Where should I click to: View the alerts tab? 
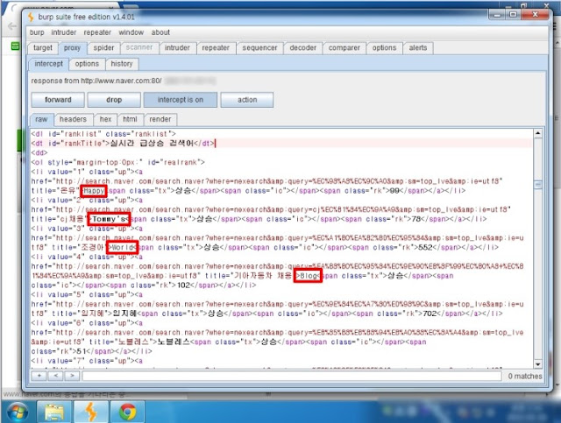(x=418, y=48)
